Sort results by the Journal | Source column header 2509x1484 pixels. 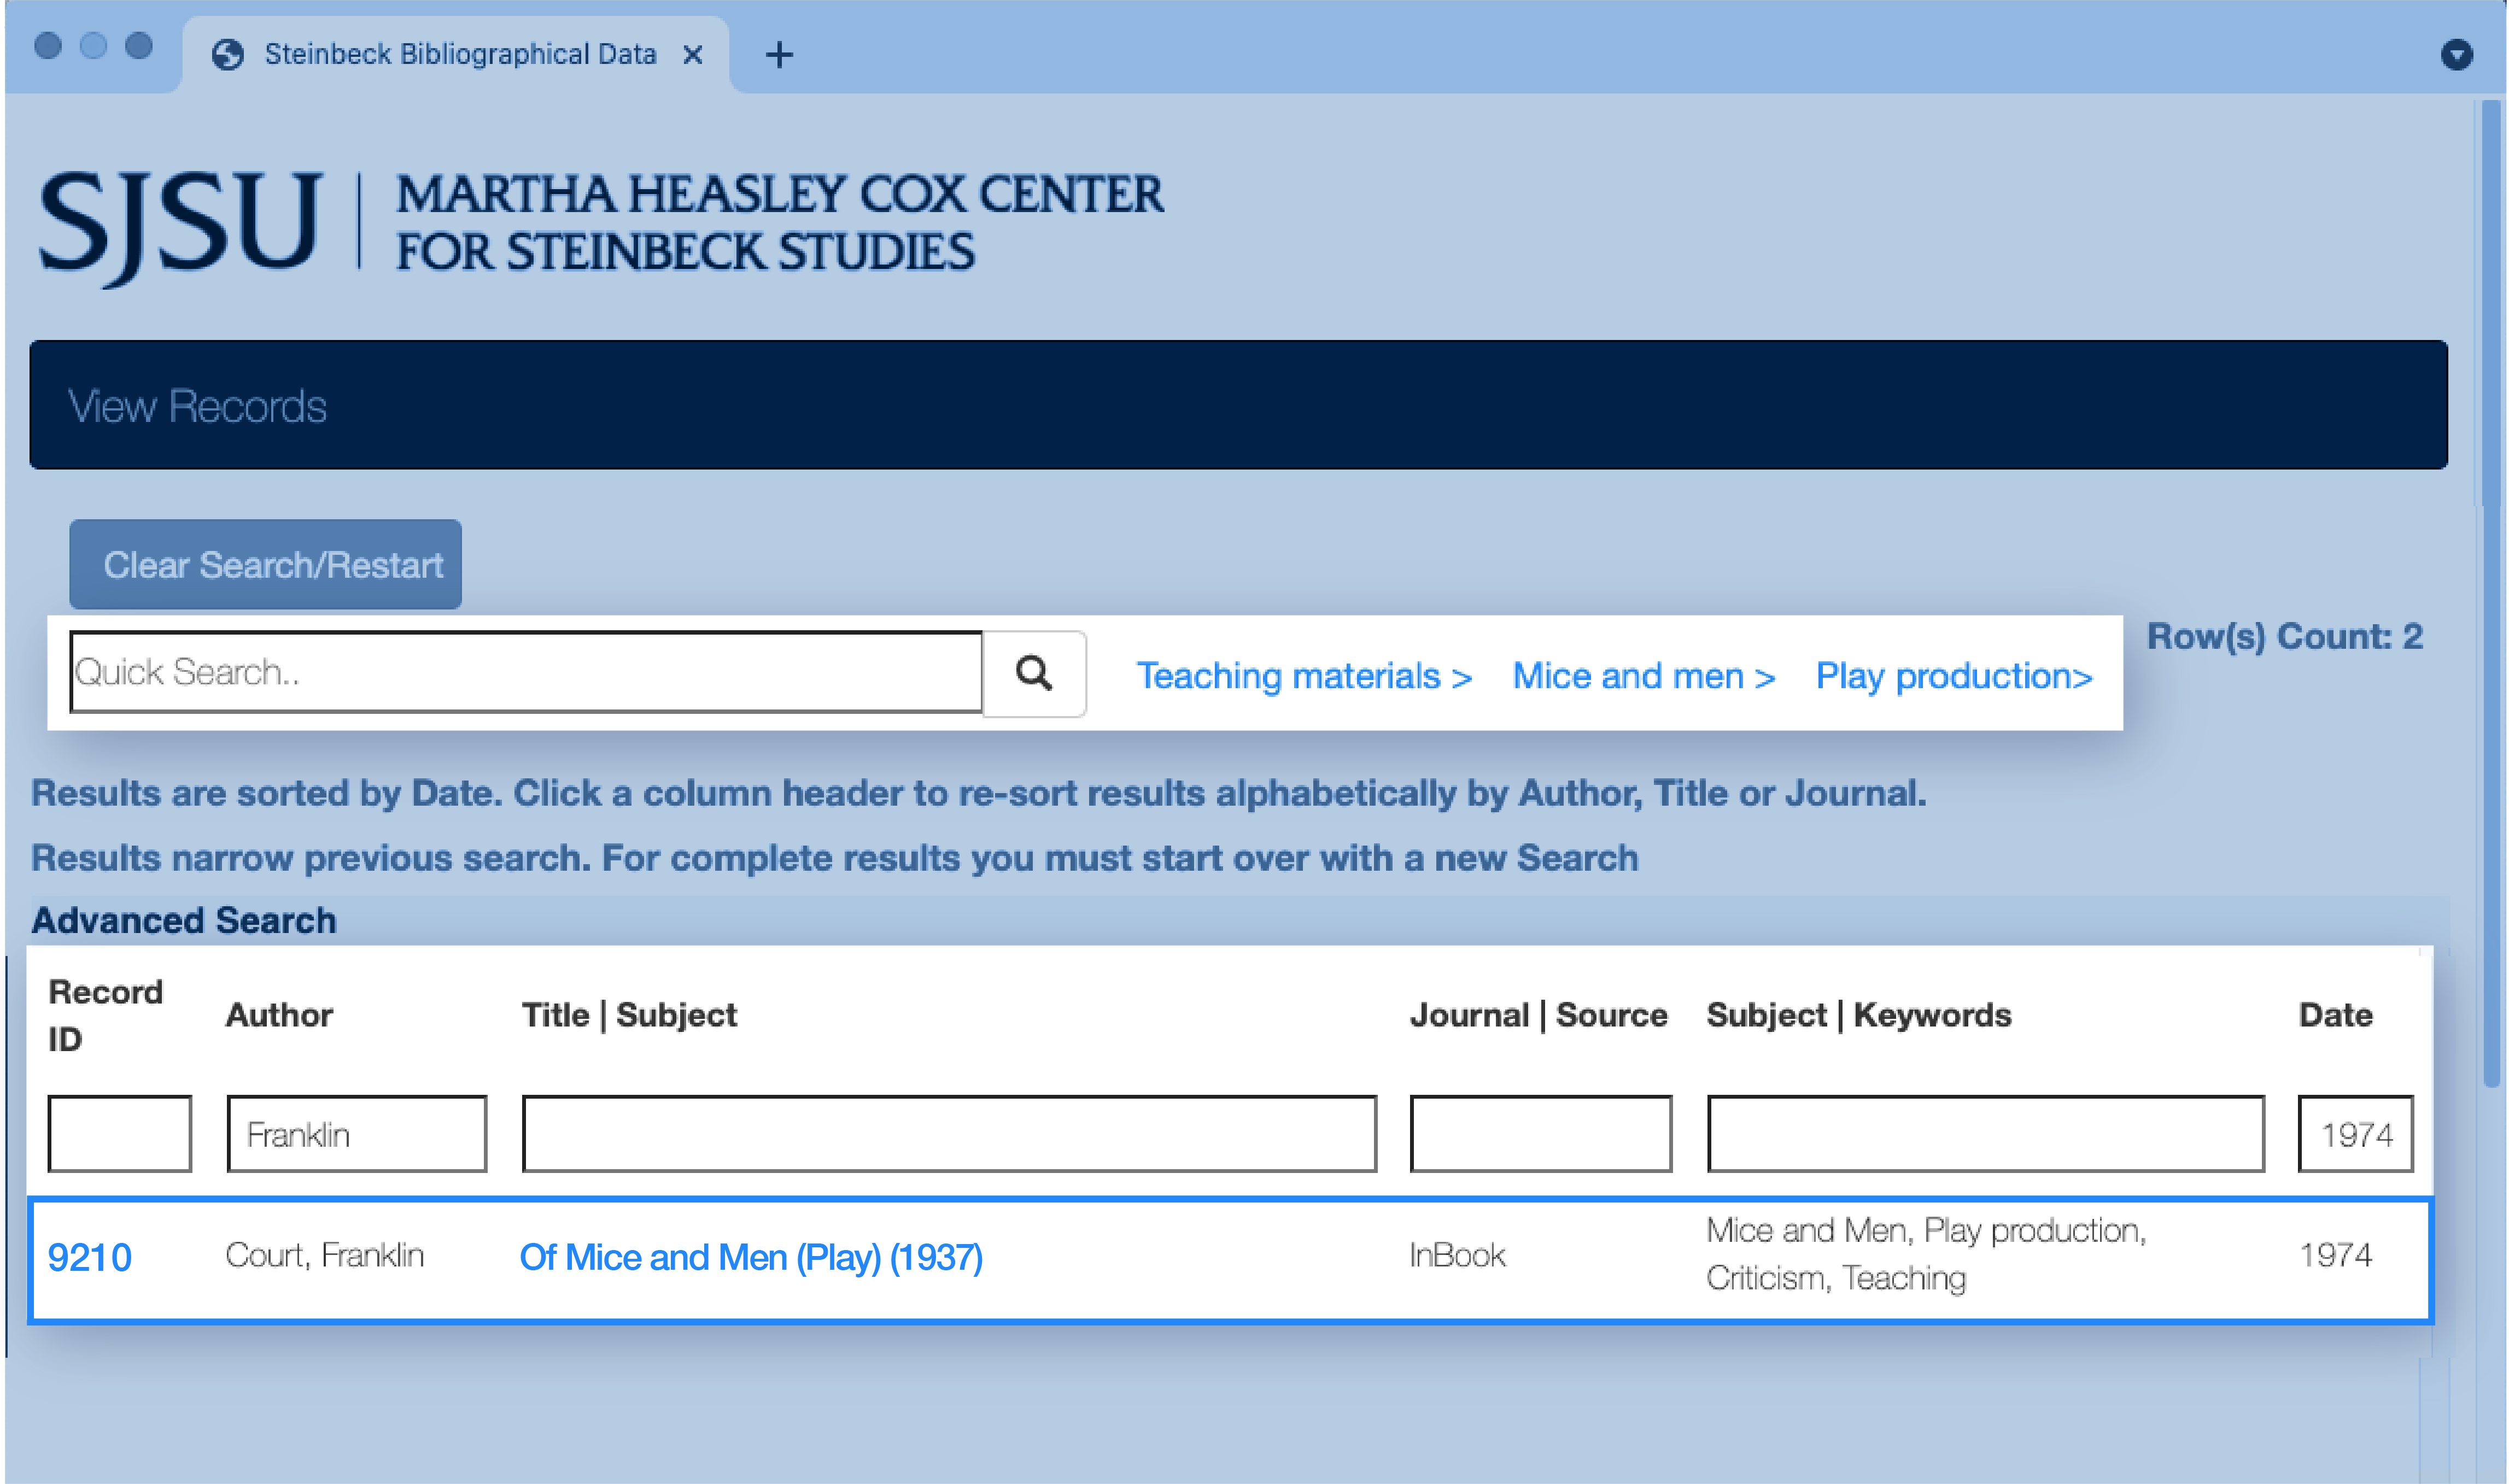[1537, 1015]
